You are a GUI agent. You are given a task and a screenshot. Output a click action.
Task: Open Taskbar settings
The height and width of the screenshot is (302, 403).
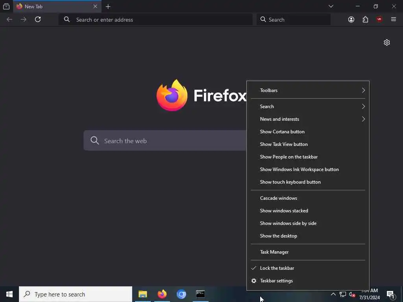pos(308,281)
